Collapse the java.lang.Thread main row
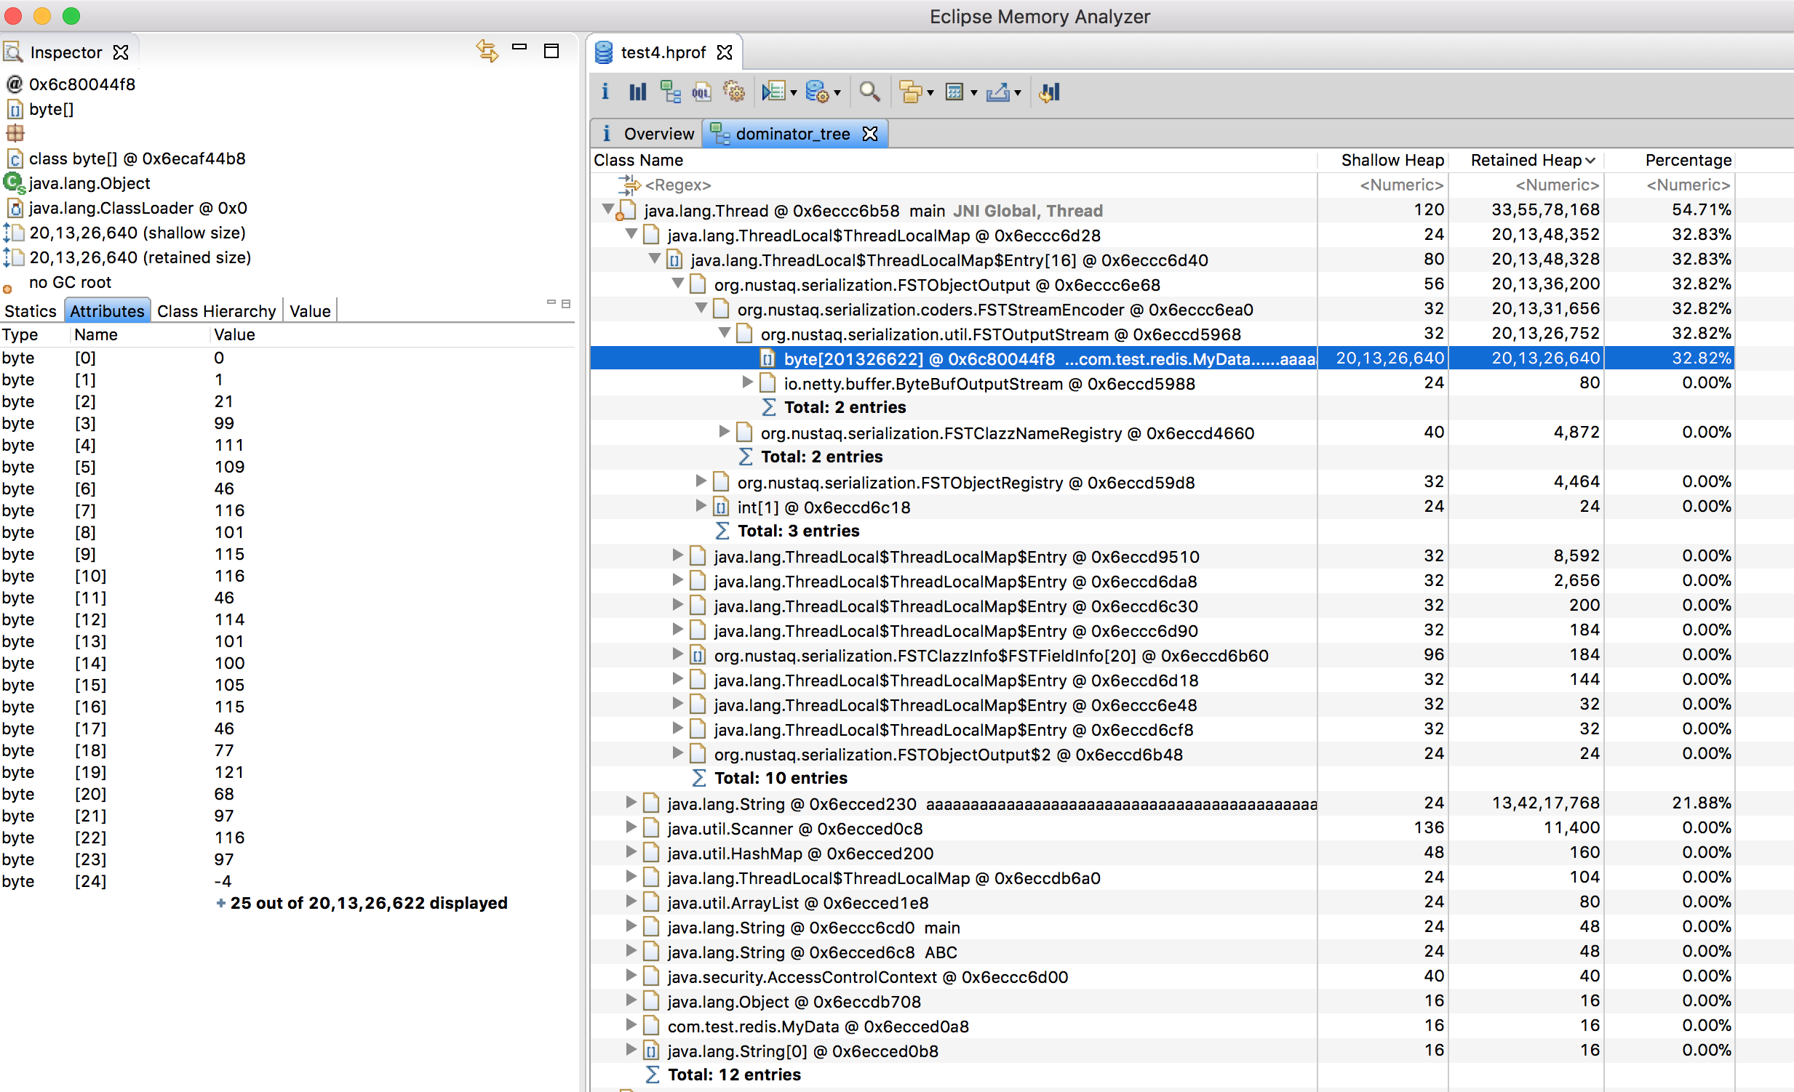 (x=609, y=209)
